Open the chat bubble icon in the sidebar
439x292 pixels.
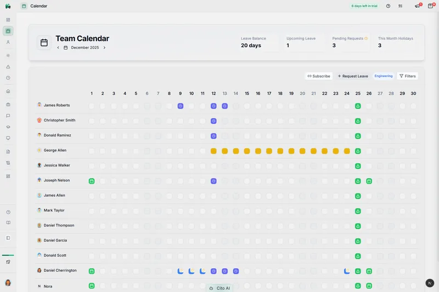(8, 116)
